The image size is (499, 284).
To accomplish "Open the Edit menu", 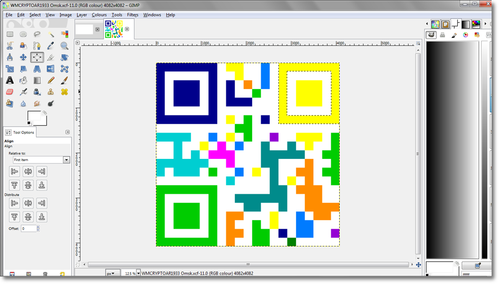I will click(x=21, y=15).
